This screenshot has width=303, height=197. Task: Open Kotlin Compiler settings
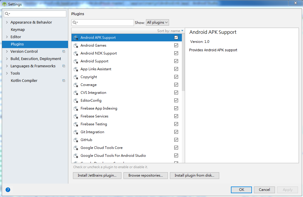tap(24, 81)
